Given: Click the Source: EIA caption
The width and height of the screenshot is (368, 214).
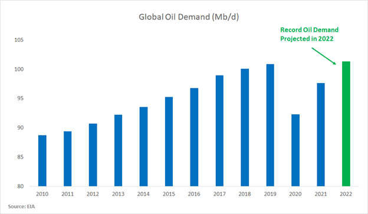Looking at the screenshot, I should (x=21, y=206).
